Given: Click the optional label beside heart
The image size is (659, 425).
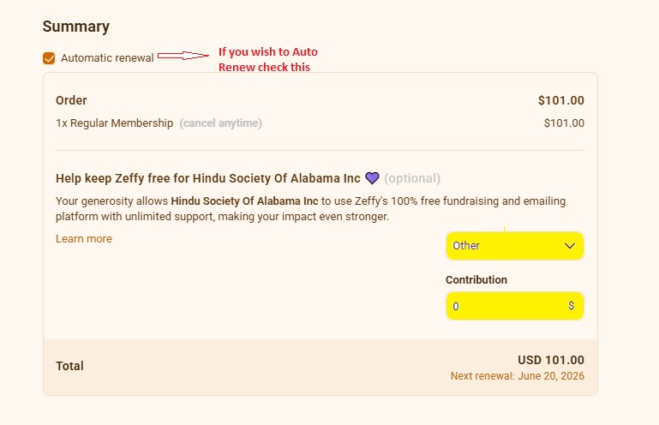Looking at the screenshot, I should [x=412, y=178].
